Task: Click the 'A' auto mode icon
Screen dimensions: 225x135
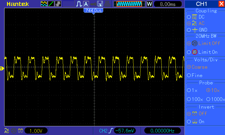Action: pos(86,4)
